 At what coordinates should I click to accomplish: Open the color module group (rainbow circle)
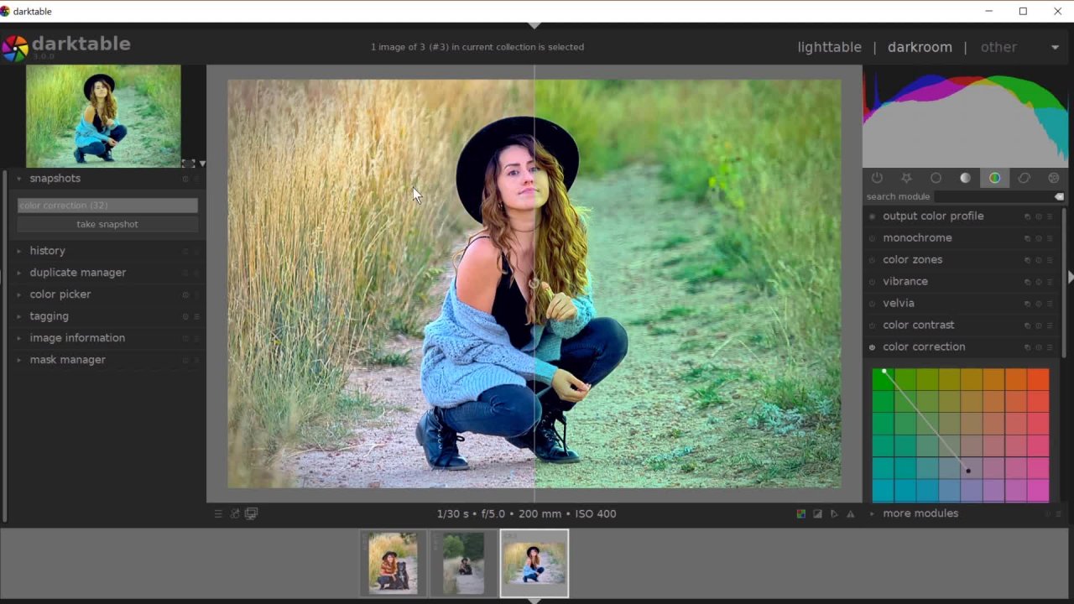coord(994,178)
